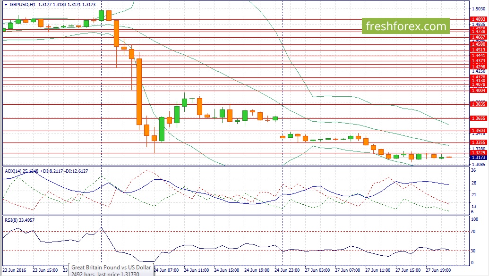Viewport: 489px width, 276px height.
Task: Click the 1.4513 horizontal level price tag
Action: (478, 50)
